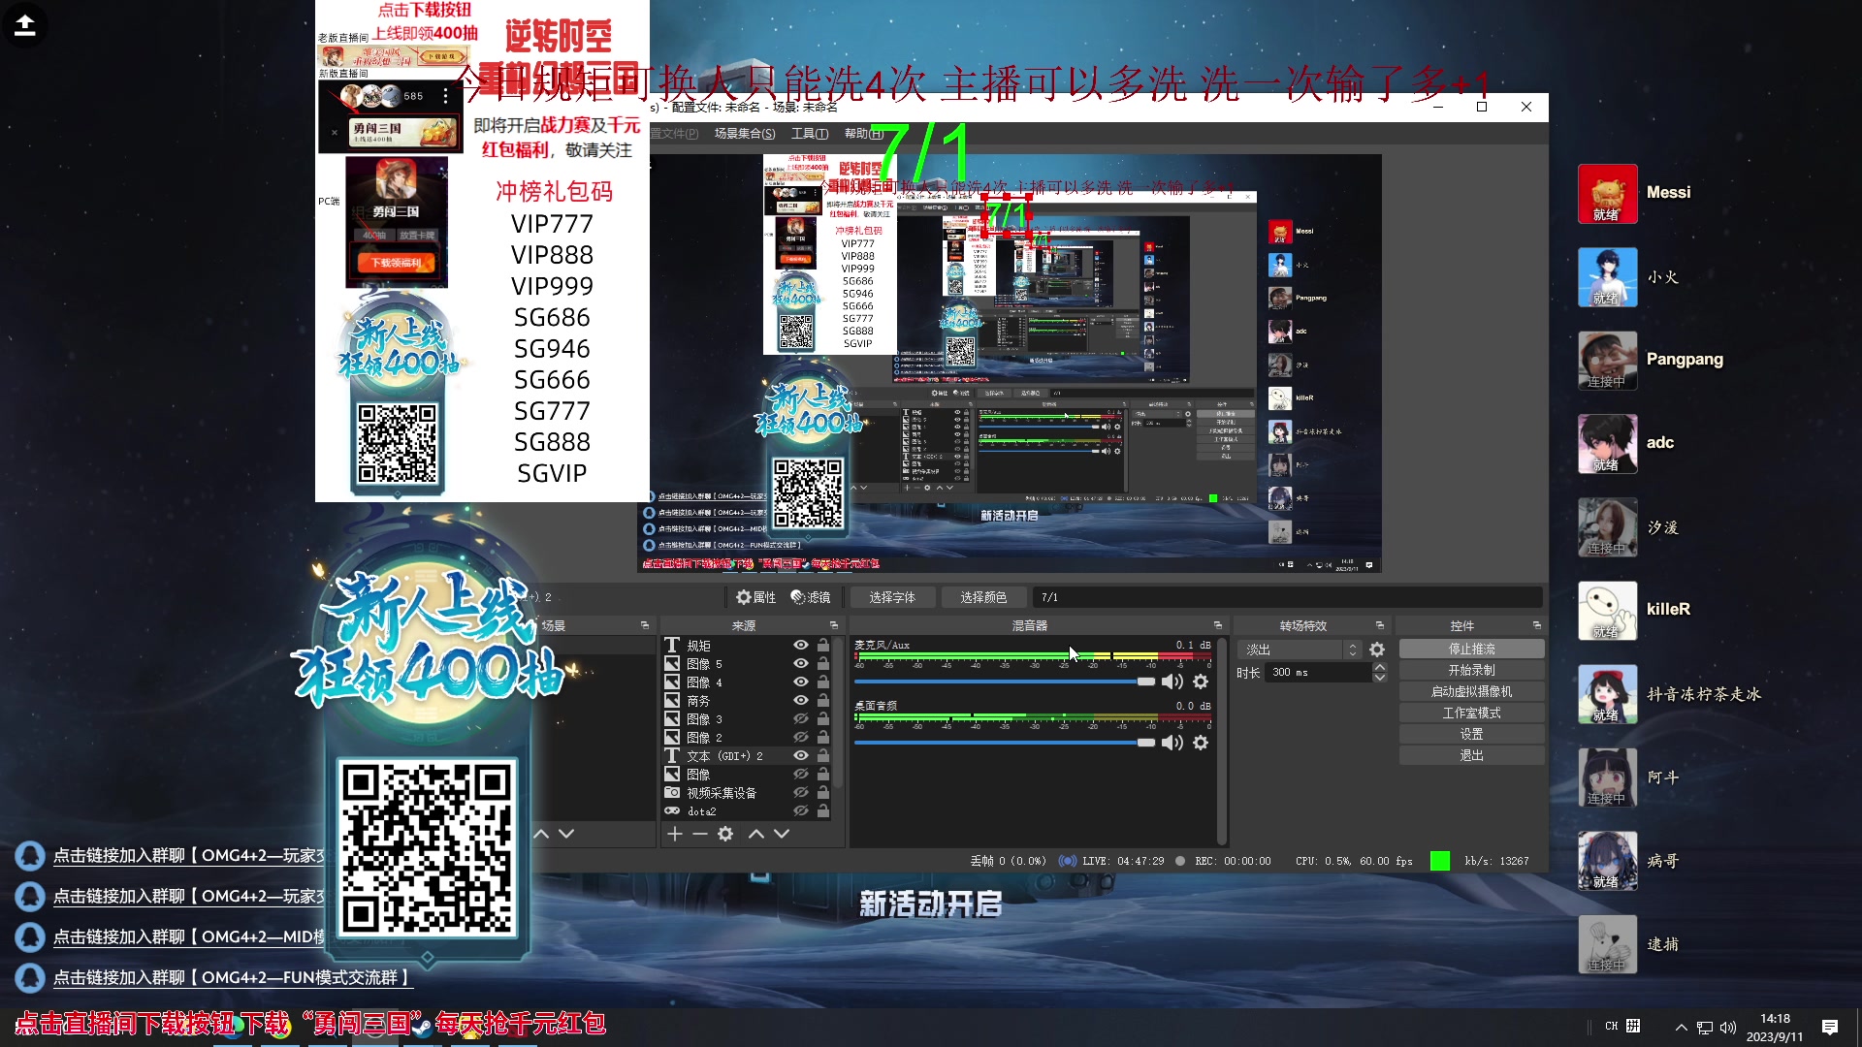The height and width of the screenshot is (1047, 1862).
Task: Click 停止推流 to stop streaming
Action: [1471, 648]
